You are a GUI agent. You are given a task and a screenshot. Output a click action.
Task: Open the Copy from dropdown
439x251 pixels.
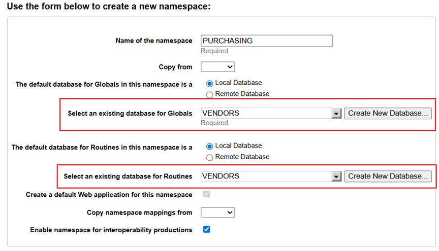tap(218, 67)
